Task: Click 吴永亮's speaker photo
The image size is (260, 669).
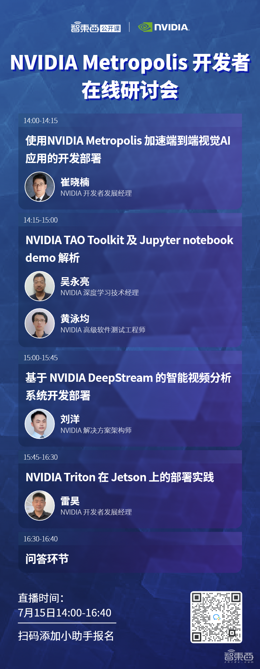Action: pyautogui.click(x=40, y=286)
